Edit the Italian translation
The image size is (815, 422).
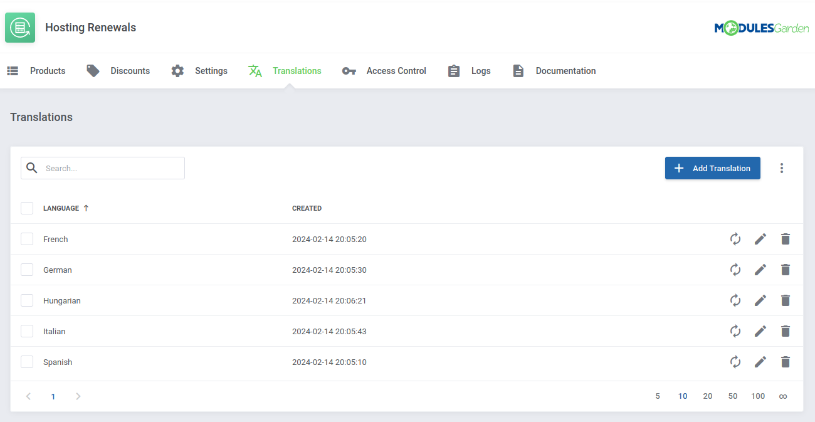point(760,331)
